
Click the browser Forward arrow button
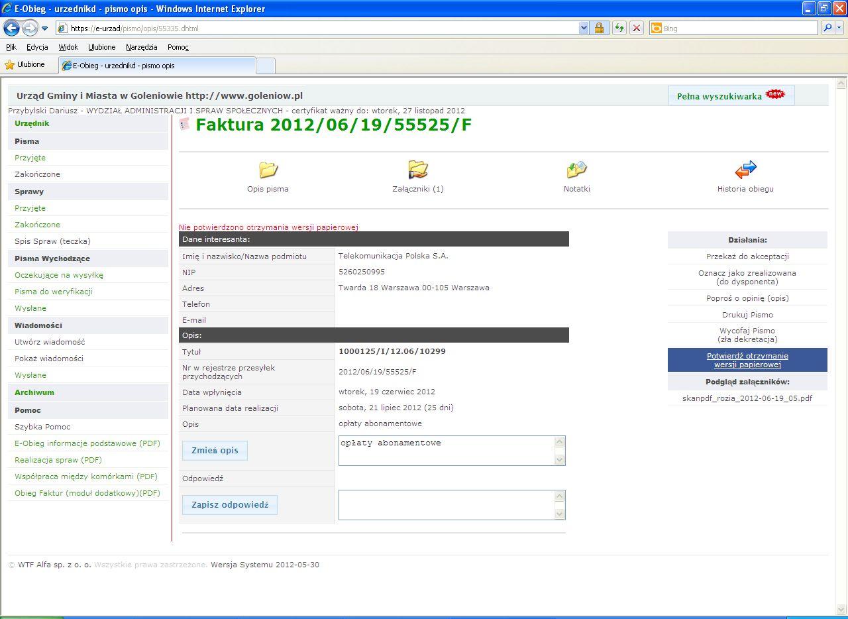[30, 28]
